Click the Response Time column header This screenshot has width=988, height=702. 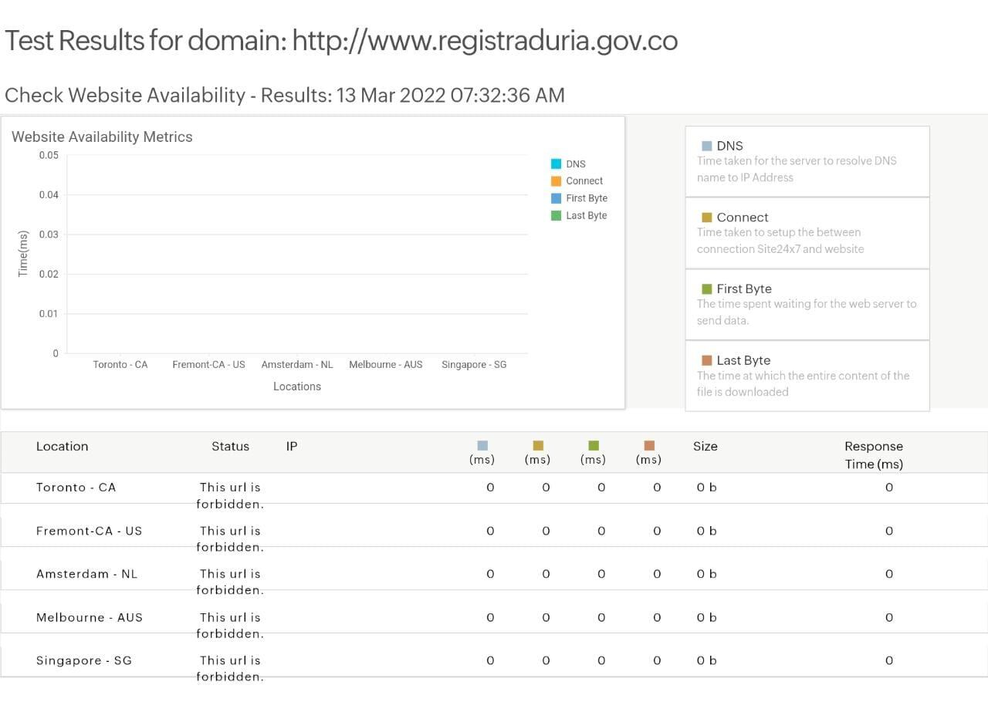coord(873,455)
